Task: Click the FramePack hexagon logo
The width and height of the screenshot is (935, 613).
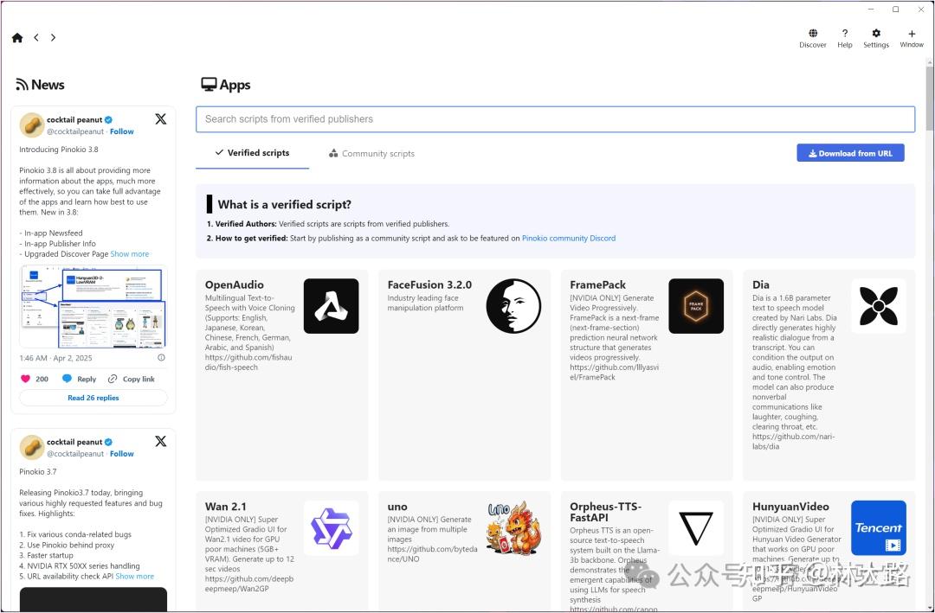Action: tap(696, 306)
